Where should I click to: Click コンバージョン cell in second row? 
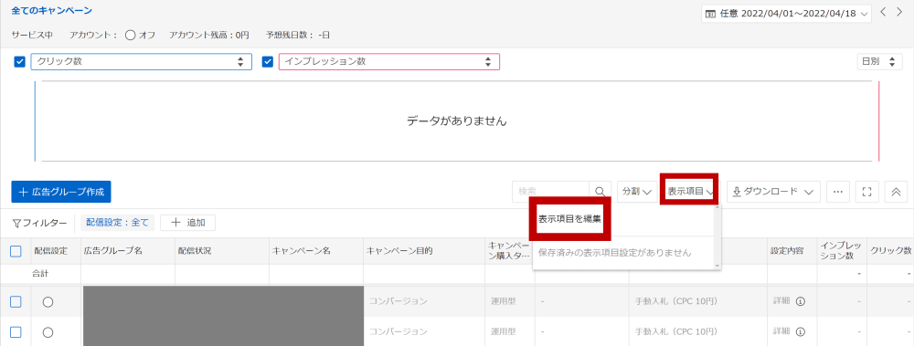point(399,331)
